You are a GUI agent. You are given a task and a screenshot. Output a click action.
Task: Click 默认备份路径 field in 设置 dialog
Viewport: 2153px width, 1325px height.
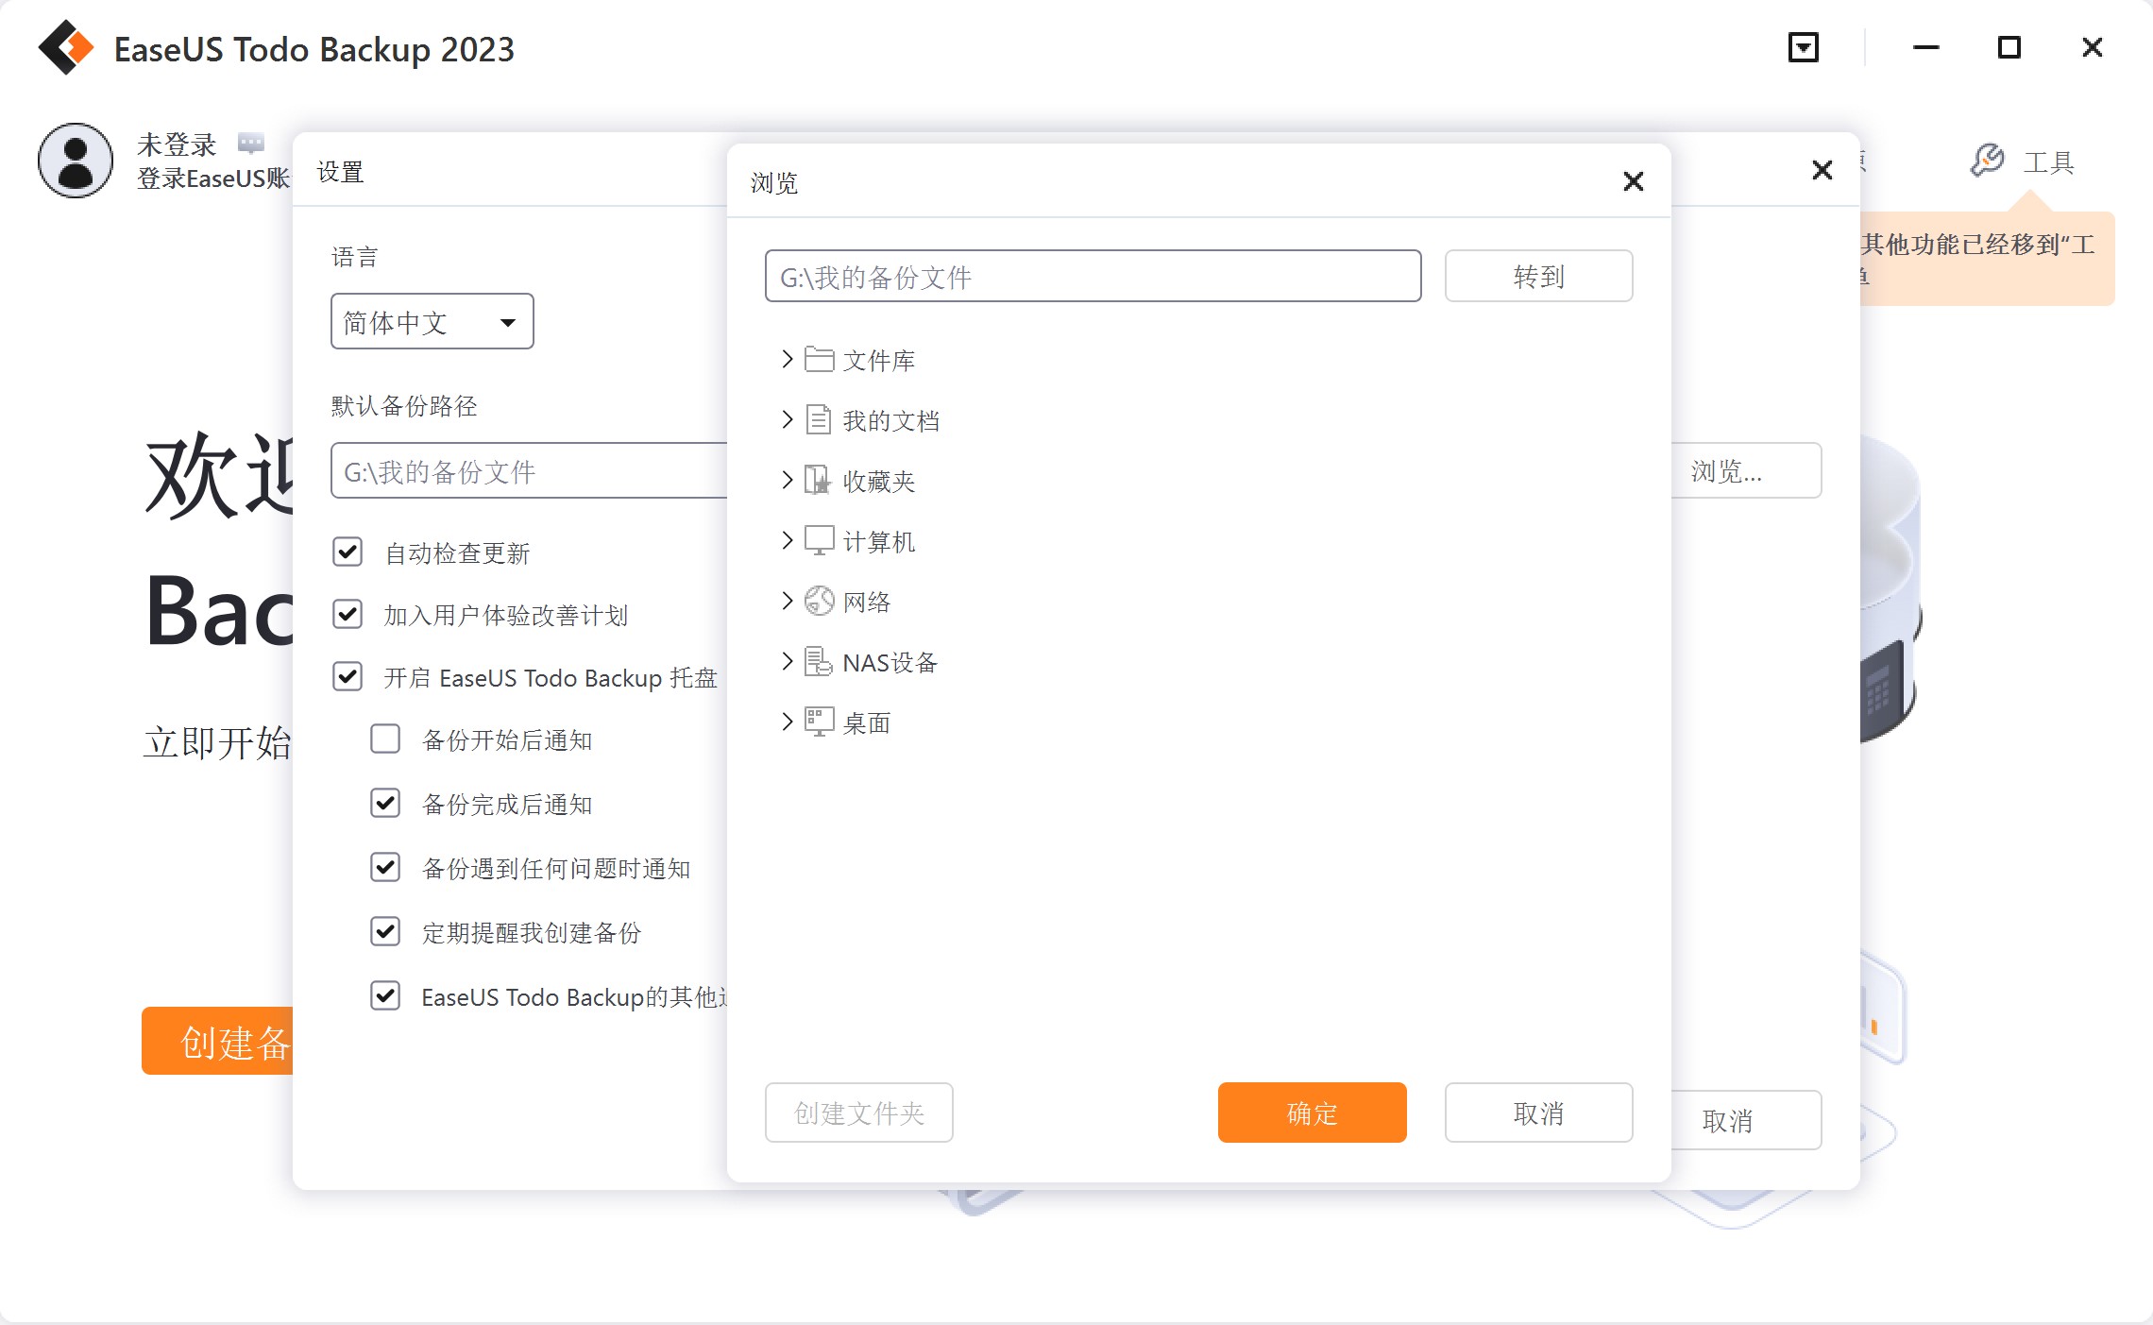(x=530, y=470)
